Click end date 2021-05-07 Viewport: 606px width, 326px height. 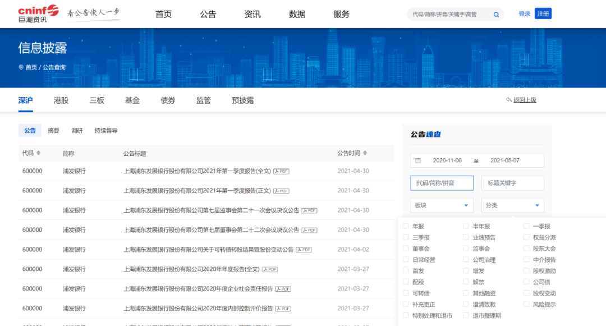(505, 160)
